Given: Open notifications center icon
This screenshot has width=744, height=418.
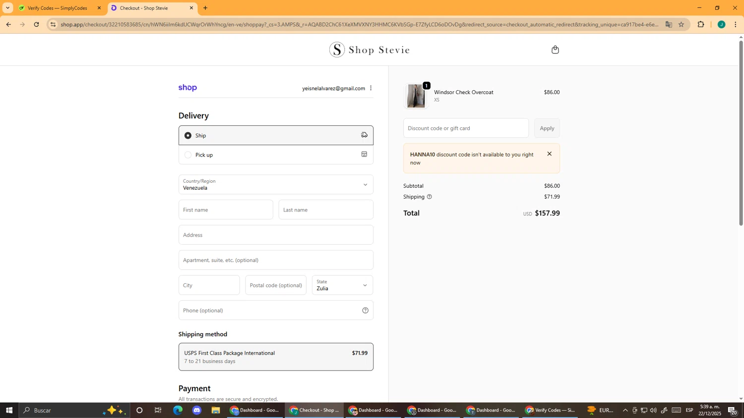Looking at the screenshot, I should pos(732,410).
